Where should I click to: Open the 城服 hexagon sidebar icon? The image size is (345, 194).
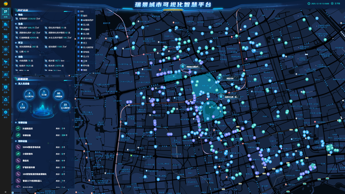point(5,50)
